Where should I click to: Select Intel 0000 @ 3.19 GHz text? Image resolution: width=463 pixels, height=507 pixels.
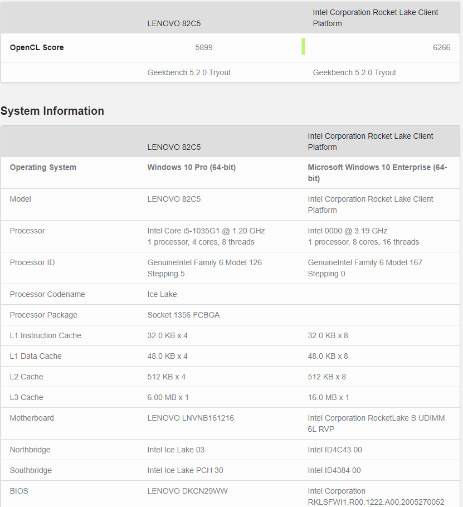[x=348, y=231]
